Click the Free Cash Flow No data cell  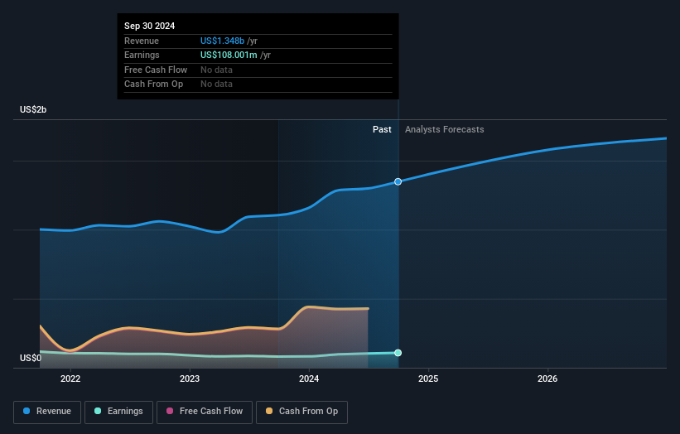click(x=216, y=70)
